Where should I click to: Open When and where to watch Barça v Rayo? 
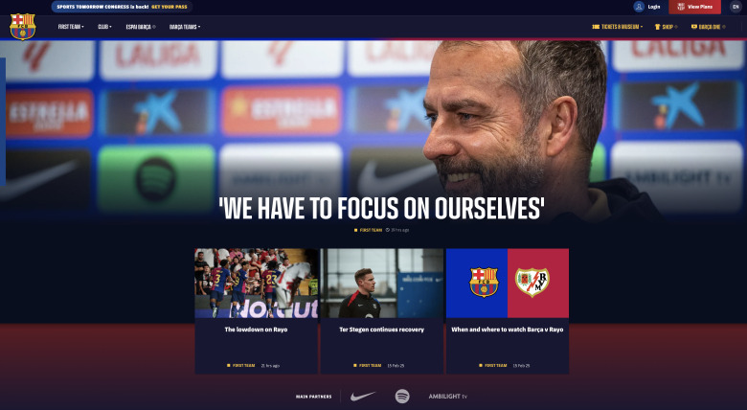pos(508,330)
